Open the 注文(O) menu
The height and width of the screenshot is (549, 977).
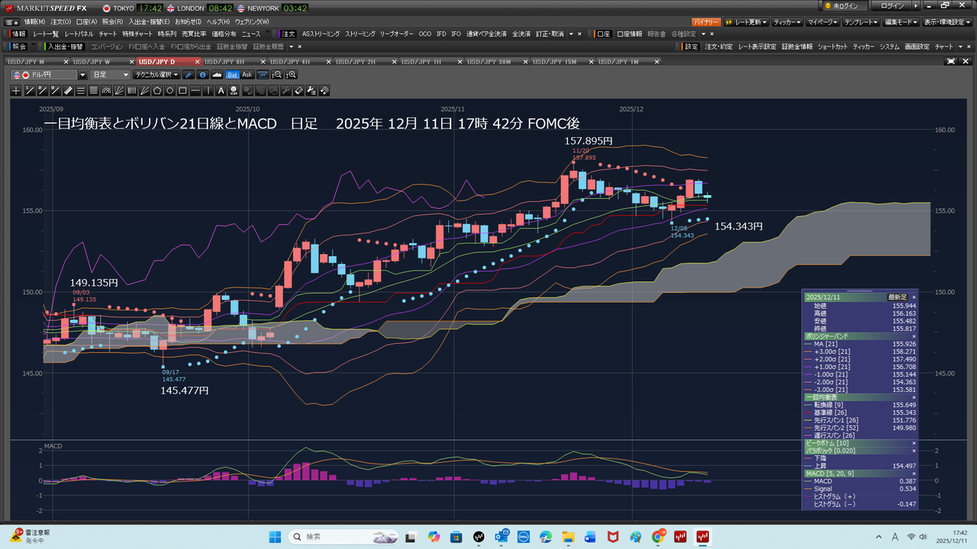tap(60, 21)
